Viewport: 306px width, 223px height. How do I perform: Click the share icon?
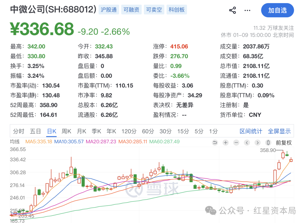pos(232,10)
